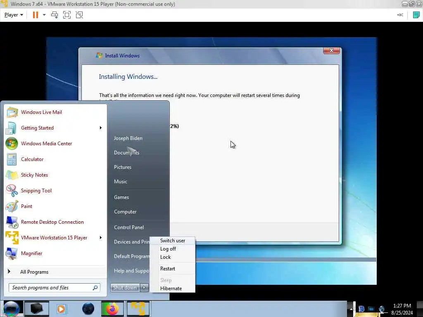Screen dimensions: 423x317
Task: Select Lock from power menu
Action: coord(165,257)
